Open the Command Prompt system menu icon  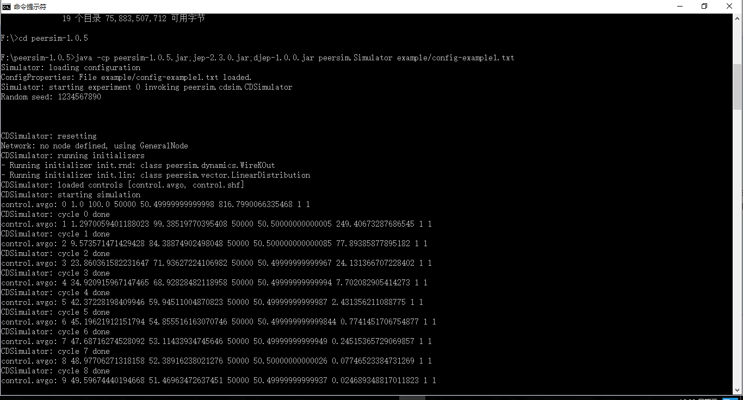point(7,7)
